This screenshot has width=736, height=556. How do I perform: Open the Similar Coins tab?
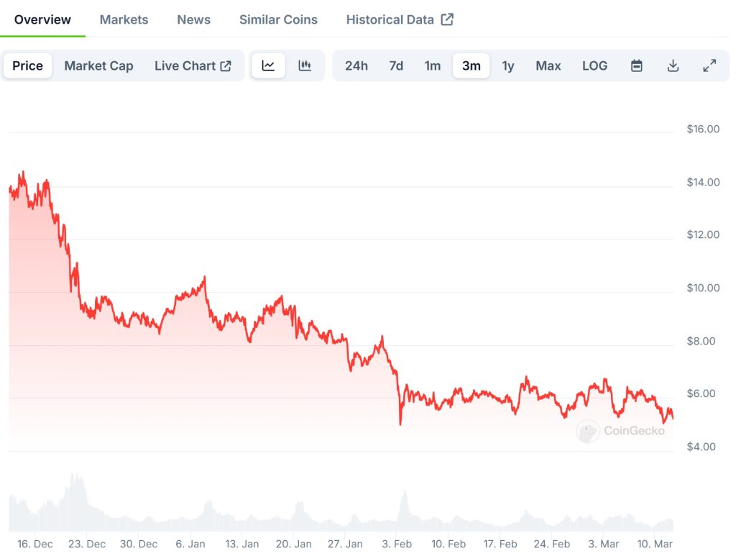tap(278, 19)
